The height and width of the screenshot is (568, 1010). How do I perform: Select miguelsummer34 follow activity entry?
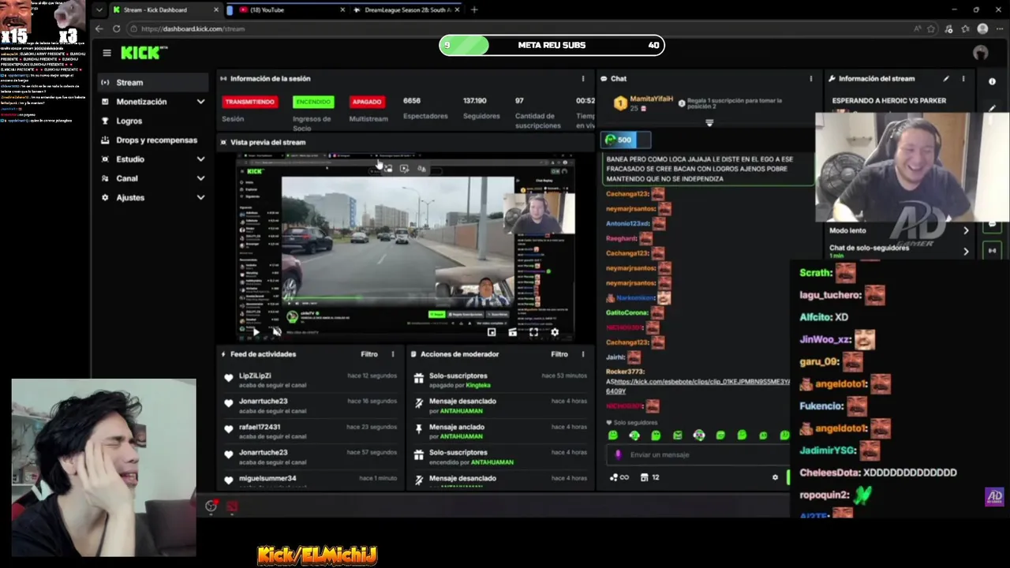coord(311,480)
